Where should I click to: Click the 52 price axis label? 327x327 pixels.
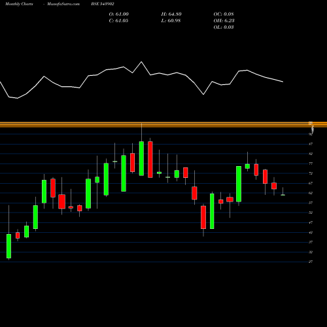pyautogui.click(x=311, y=213)
